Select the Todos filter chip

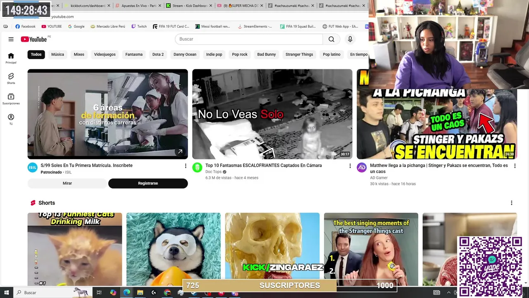point(36,54)
